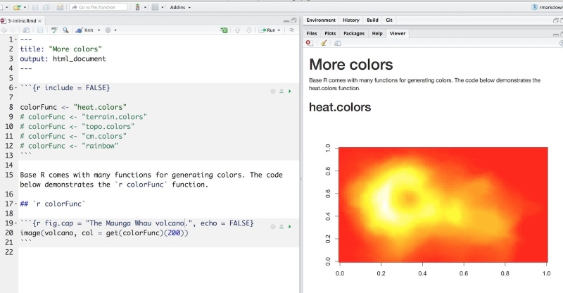Open Find/Replace with the magnifier icon

(65, 30)
